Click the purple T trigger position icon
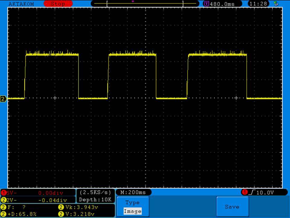Screen dimensions: 290x218 pos(207,4)
